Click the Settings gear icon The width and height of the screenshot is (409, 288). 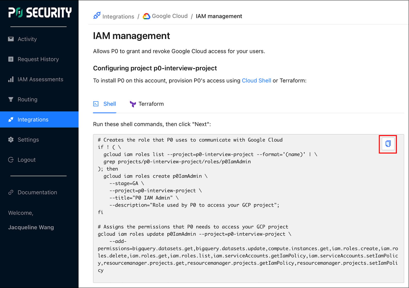click(11, 140)
